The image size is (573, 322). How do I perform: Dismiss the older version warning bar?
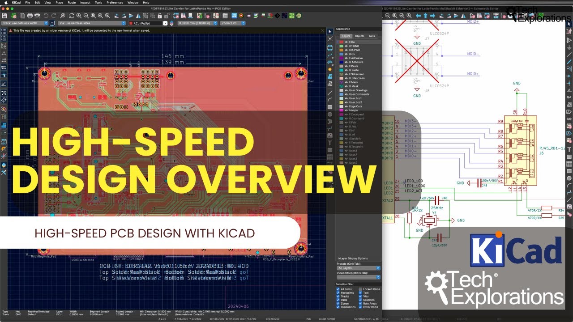coord(322,30)
